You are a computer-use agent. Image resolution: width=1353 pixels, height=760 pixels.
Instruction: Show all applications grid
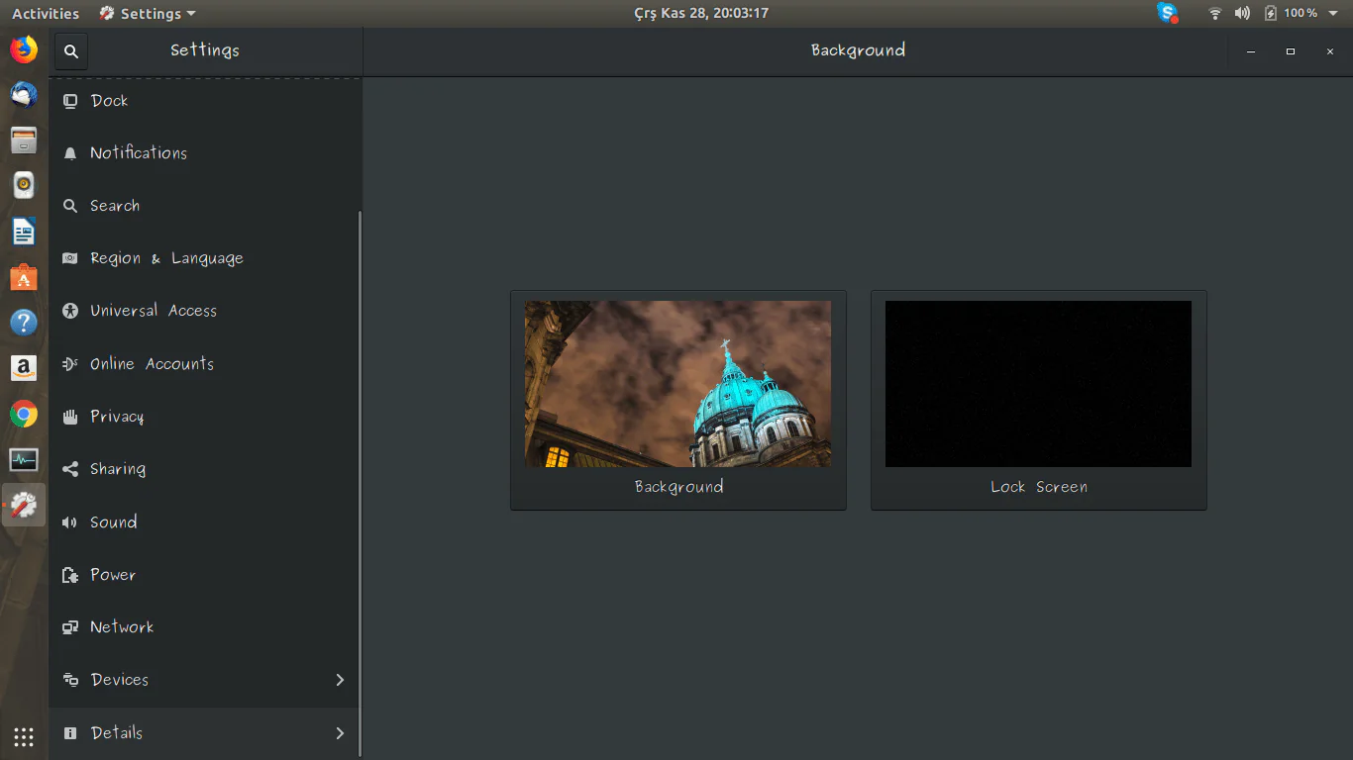(x=24, y=736)
